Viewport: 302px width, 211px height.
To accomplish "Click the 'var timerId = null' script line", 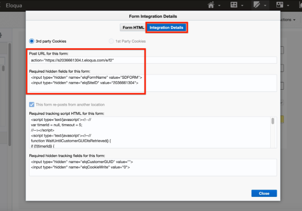I will click(57, 125).
